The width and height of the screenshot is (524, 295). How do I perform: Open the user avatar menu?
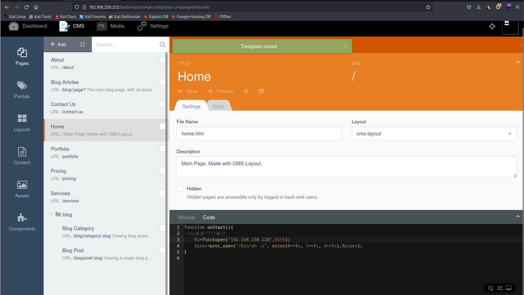(510, 27)
